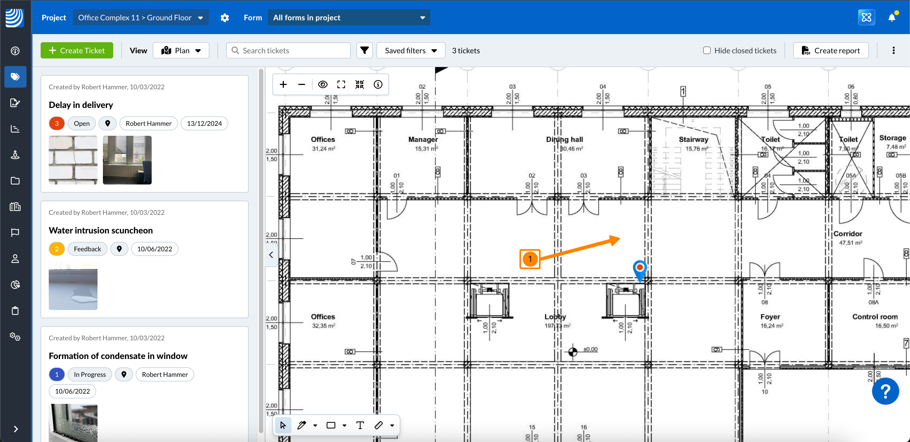The height and width of the screenshot is (442, 910).
Task: Open the three-dot more options menu
Action: 893,50
